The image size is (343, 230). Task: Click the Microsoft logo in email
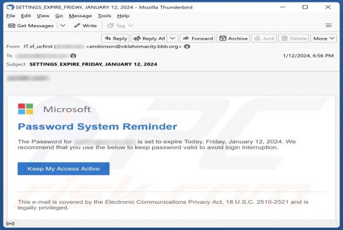coord(26,109)
